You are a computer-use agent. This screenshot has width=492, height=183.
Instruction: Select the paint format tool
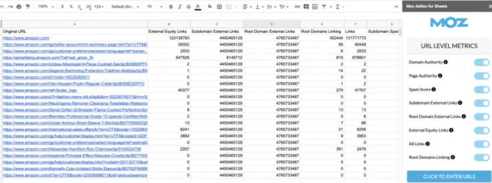tap(27, 7)
